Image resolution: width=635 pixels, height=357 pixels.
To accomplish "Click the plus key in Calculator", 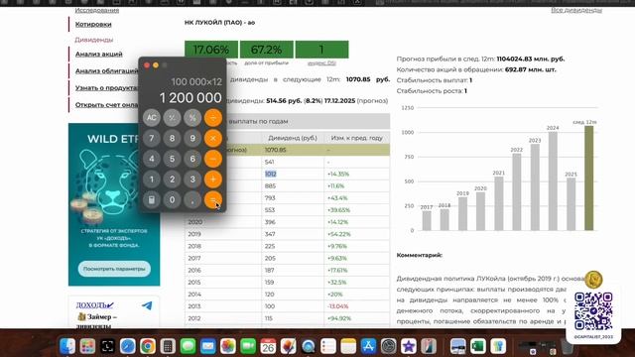I will [213, 179].
